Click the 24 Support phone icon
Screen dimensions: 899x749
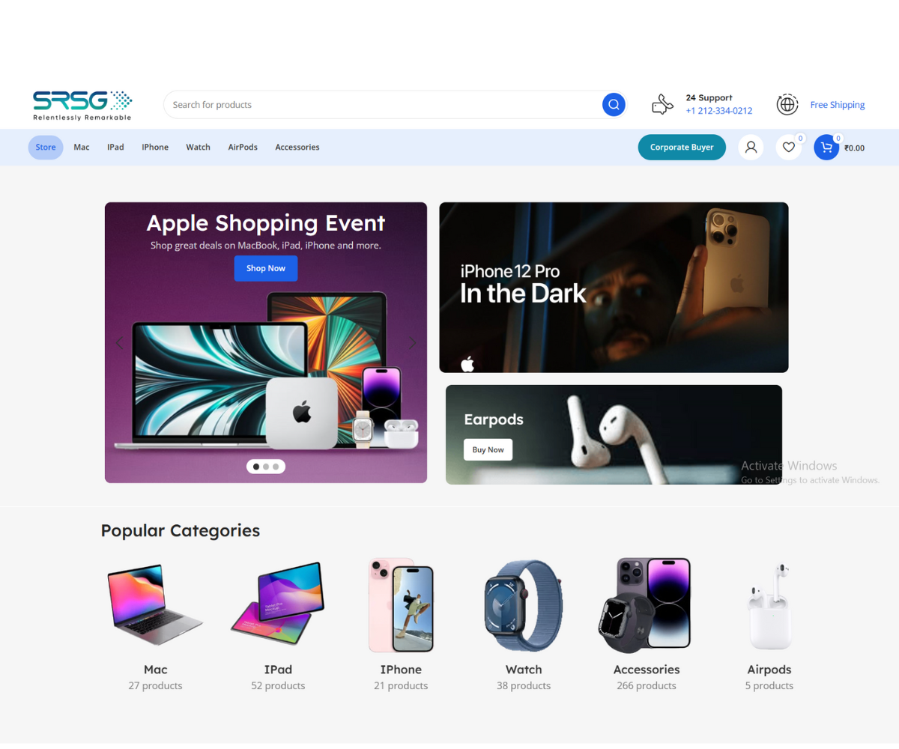point(662,105)
